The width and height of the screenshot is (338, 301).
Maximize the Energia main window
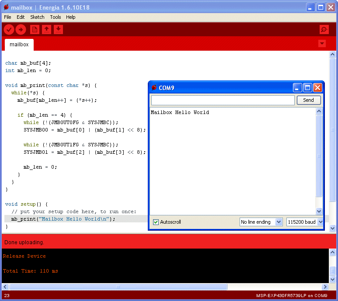(x=321, y=7)
